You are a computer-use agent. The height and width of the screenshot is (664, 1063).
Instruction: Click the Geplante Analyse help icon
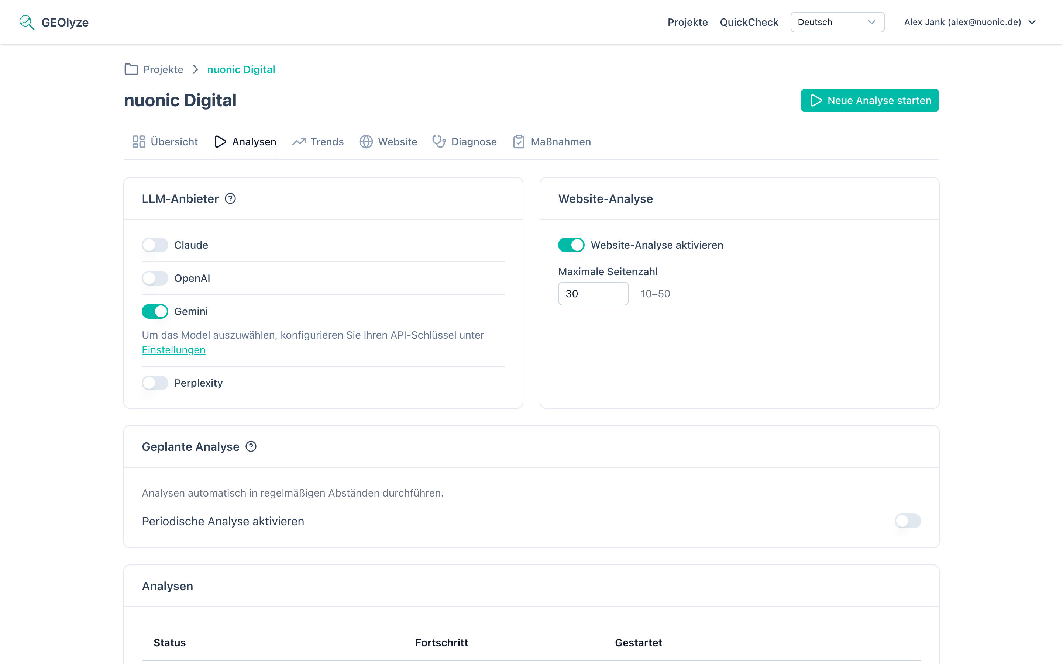pos(251,446)
